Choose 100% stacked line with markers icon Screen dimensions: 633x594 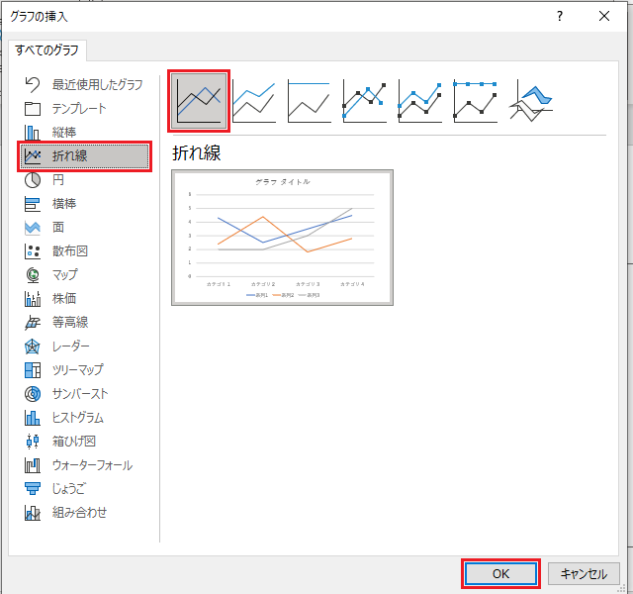(x=476, y=101)
